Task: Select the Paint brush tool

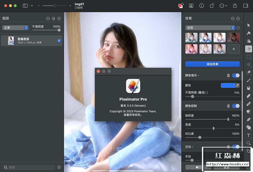Action: [x=248, y=80]
